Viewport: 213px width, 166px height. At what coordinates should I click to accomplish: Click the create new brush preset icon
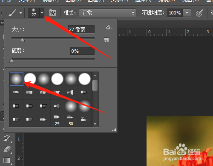point(106,40)
